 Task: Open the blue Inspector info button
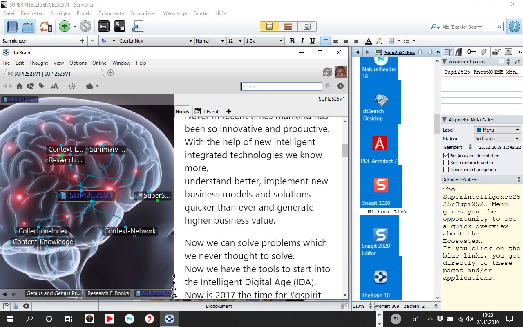point(514,27)
